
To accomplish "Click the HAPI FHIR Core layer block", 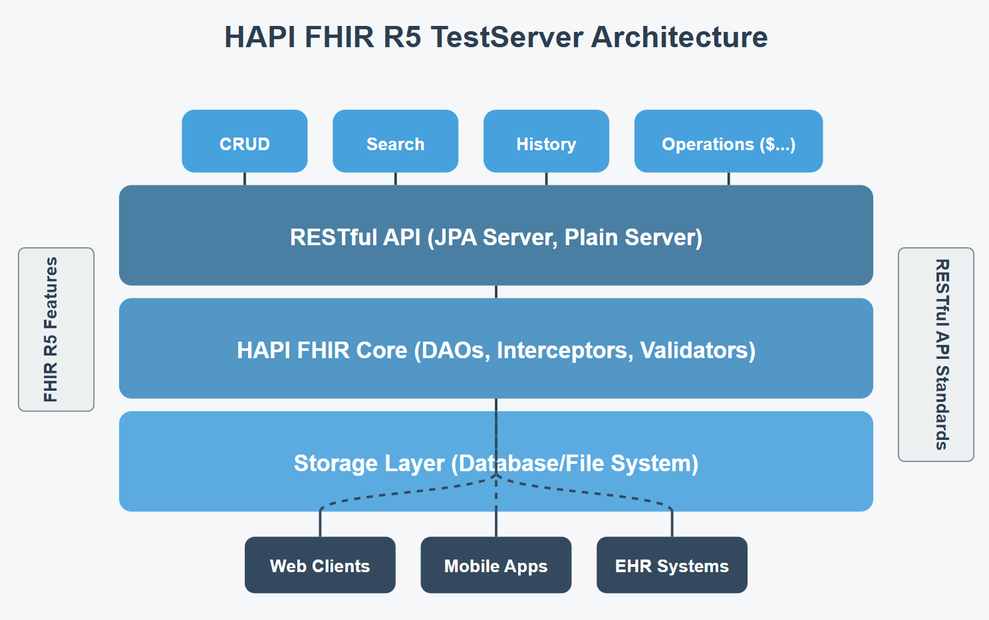I will pos(496,348).
